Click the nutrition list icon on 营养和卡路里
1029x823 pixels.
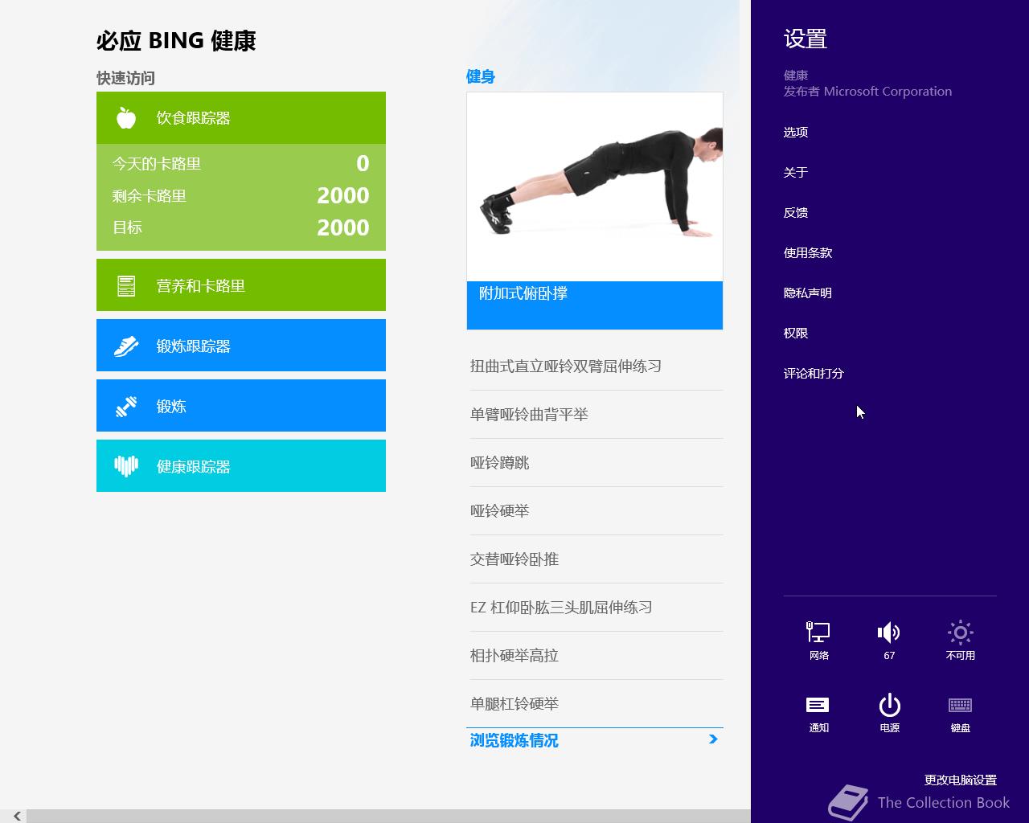tap(126, 286)
